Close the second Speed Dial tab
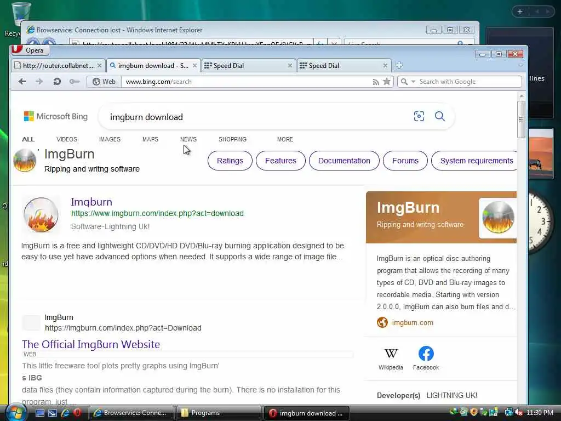561x421 pixels. (385, 66)
